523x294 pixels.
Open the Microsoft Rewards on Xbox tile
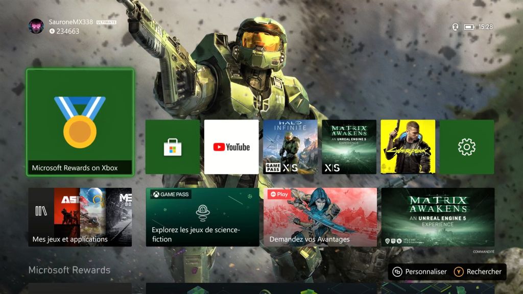tap(80, 122)
